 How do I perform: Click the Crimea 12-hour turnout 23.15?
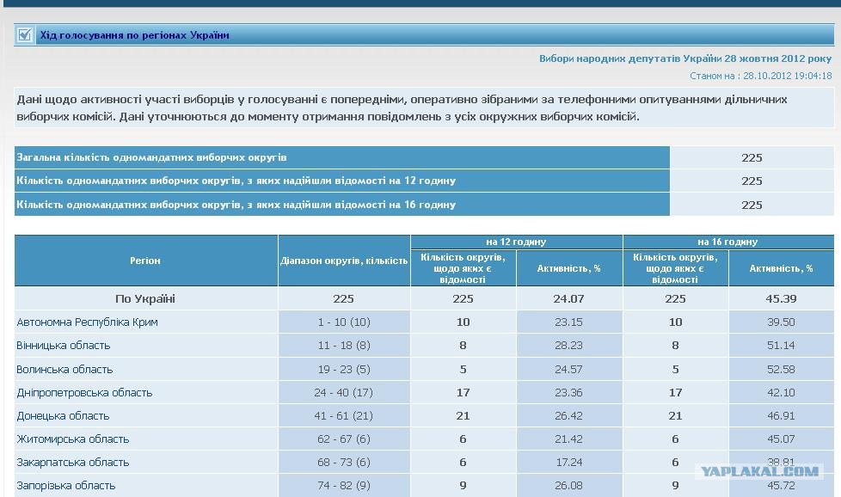(568, 322)
